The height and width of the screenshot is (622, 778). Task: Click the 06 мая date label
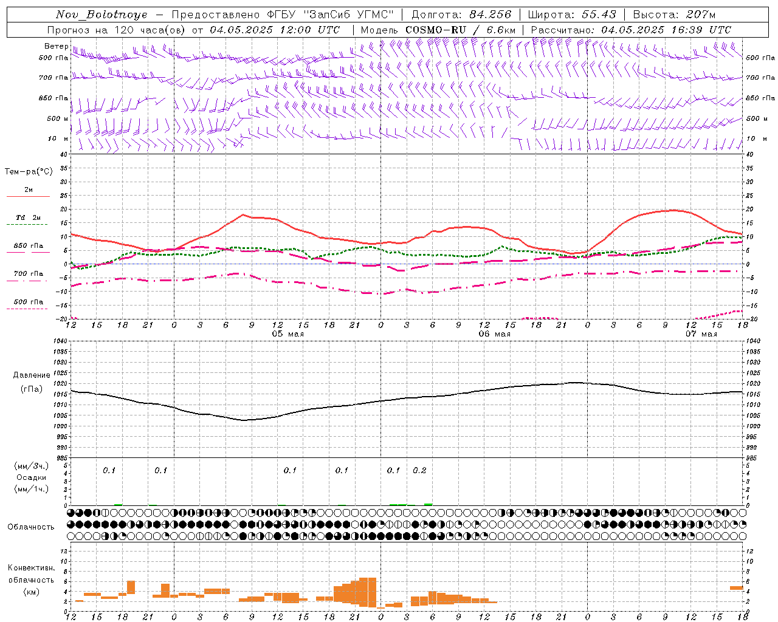click(x=494, y=334)
